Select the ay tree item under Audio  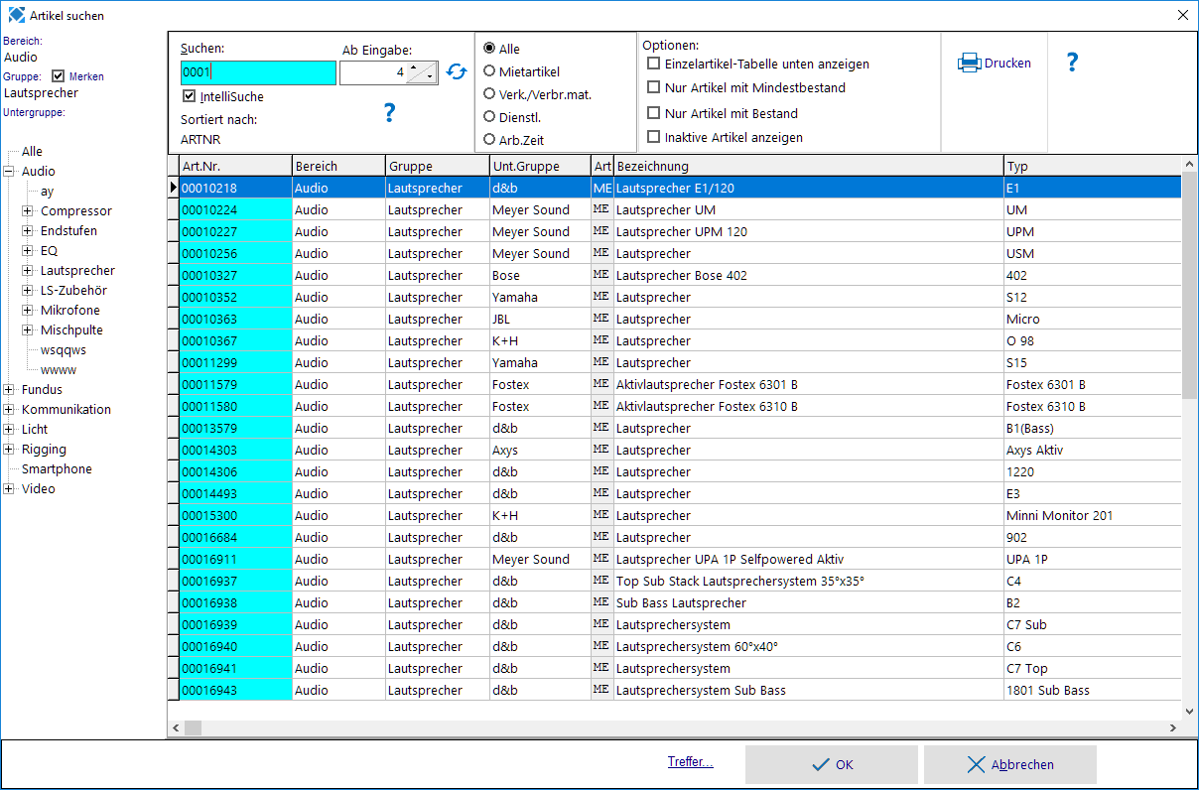tap(48, 191)
